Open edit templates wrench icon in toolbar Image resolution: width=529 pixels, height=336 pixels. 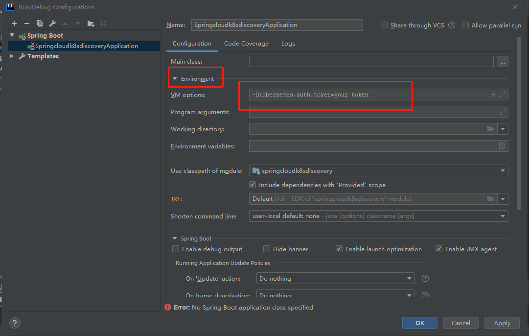pos(52,24)
